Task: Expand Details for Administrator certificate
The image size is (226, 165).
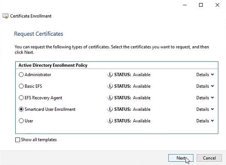Action: [x=205, y=75]
